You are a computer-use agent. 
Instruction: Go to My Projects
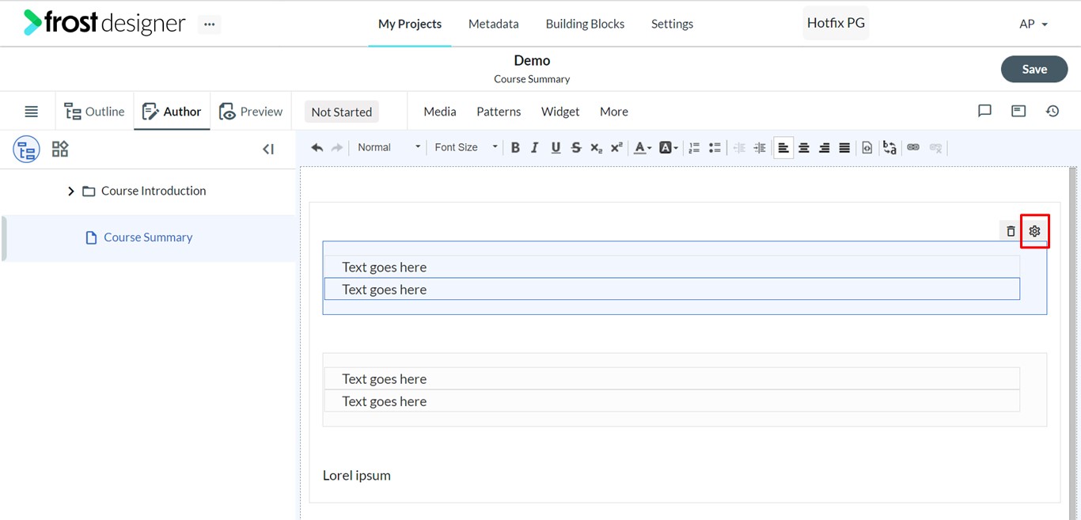click(410, 24)
